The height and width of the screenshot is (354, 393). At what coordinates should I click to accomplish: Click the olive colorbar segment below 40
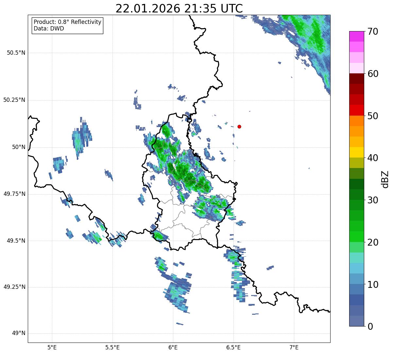[357, 163]
